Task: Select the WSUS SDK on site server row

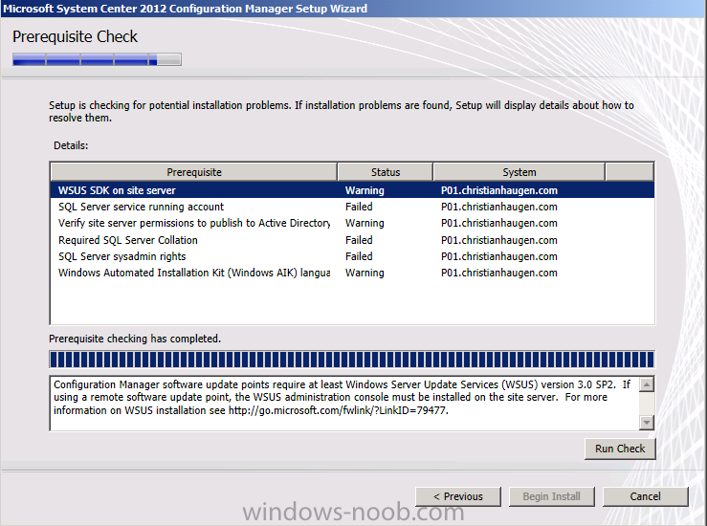Action: (352, 190)
